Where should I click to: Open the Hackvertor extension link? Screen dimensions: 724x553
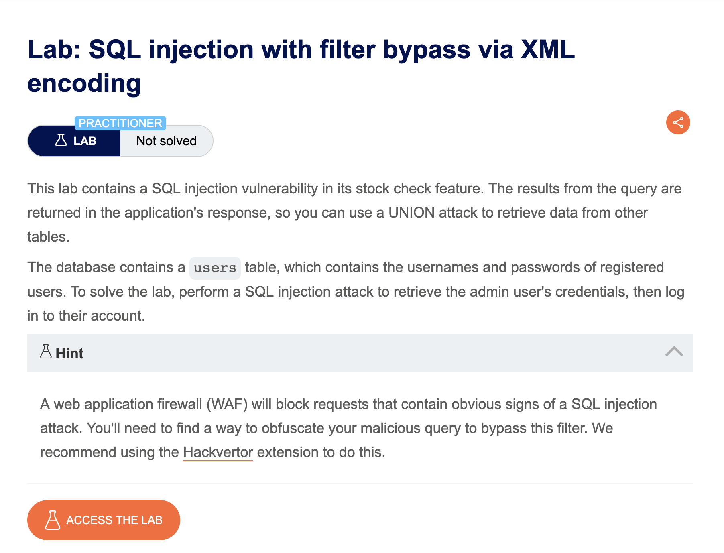pyautogui.click(x=218, y=452)
